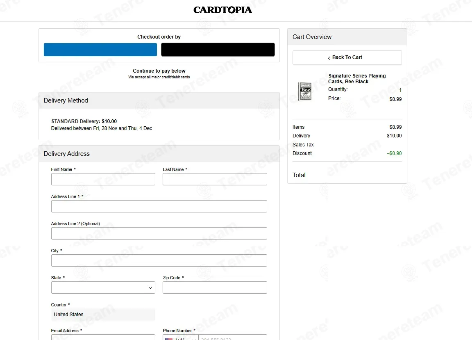Click the Last Name field
Image resolution: width=472 pixels, height=340 pixels.
[x=215, y=179]
